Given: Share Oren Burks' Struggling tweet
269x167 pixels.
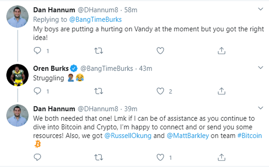Looking at the screenshot, I should [x=222, y=91].
